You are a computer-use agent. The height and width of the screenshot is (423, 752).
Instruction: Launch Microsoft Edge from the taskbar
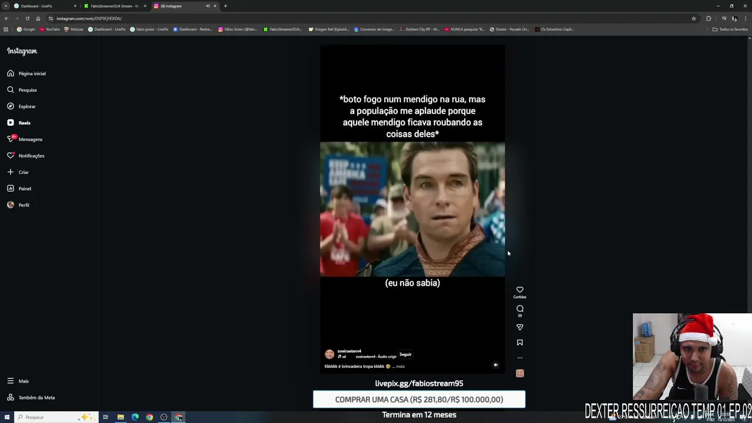pos(135,417)
